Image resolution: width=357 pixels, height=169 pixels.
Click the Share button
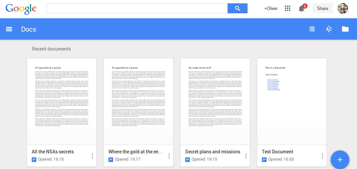pos(322,8)
